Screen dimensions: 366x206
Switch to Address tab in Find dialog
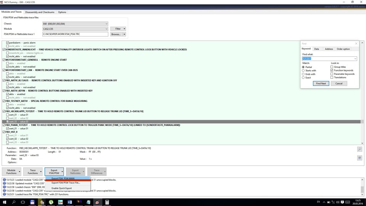329,49
